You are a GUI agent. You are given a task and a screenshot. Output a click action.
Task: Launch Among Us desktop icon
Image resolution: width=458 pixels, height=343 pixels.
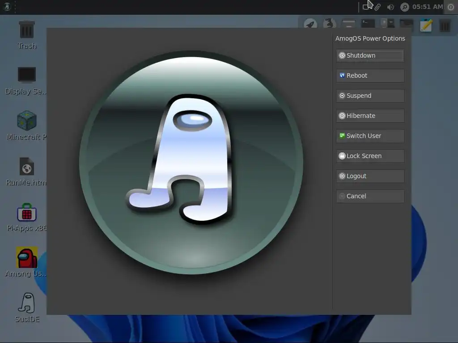click(26, 262)
